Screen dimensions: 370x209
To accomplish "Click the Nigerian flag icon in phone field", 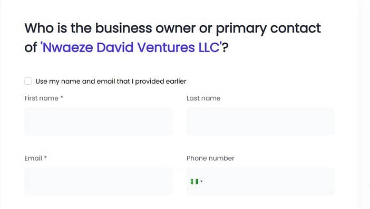I will coord(194,182).
